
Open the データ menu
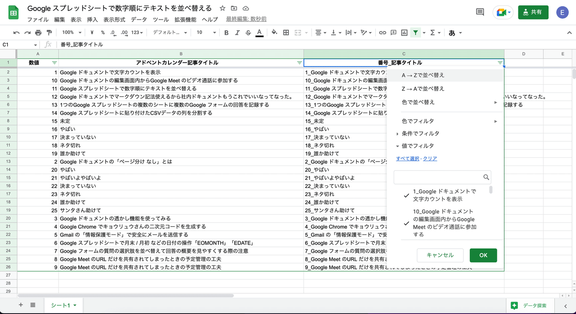[139, 20]
